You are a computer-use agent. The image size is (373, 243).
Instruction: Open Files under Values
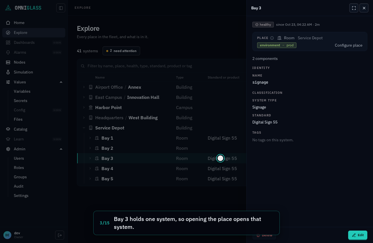pyautogui.click(x=18, y=119)
